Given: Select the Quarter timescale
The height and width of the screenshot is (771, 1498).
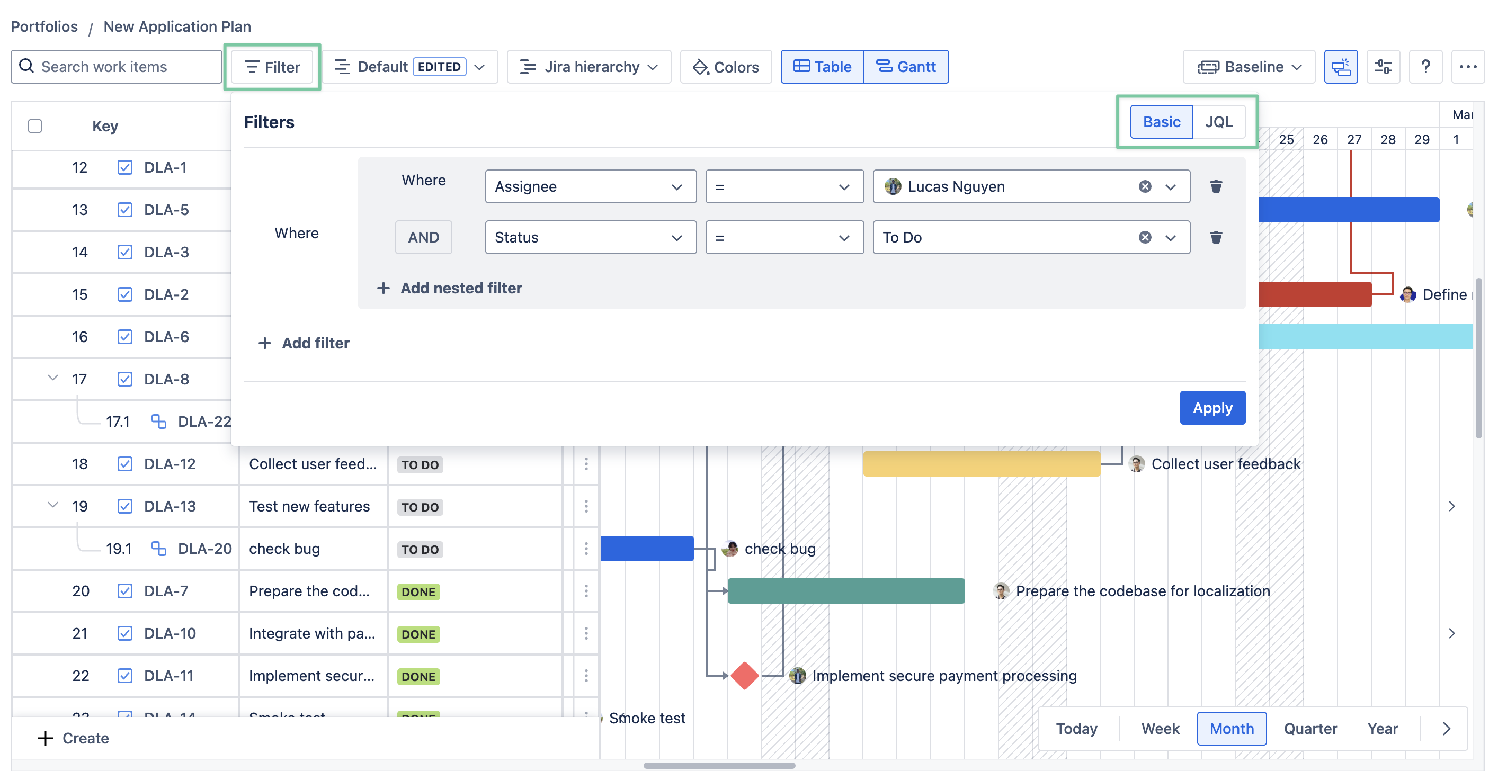Looking at the screenshot, I should tap(1310, 729).
